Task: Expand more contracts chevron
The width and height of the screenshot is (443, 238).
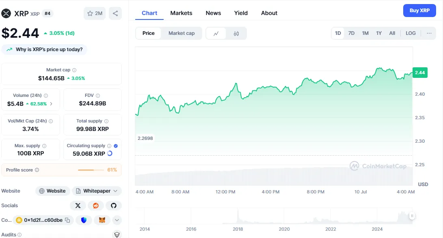Action: pos(117,220)
